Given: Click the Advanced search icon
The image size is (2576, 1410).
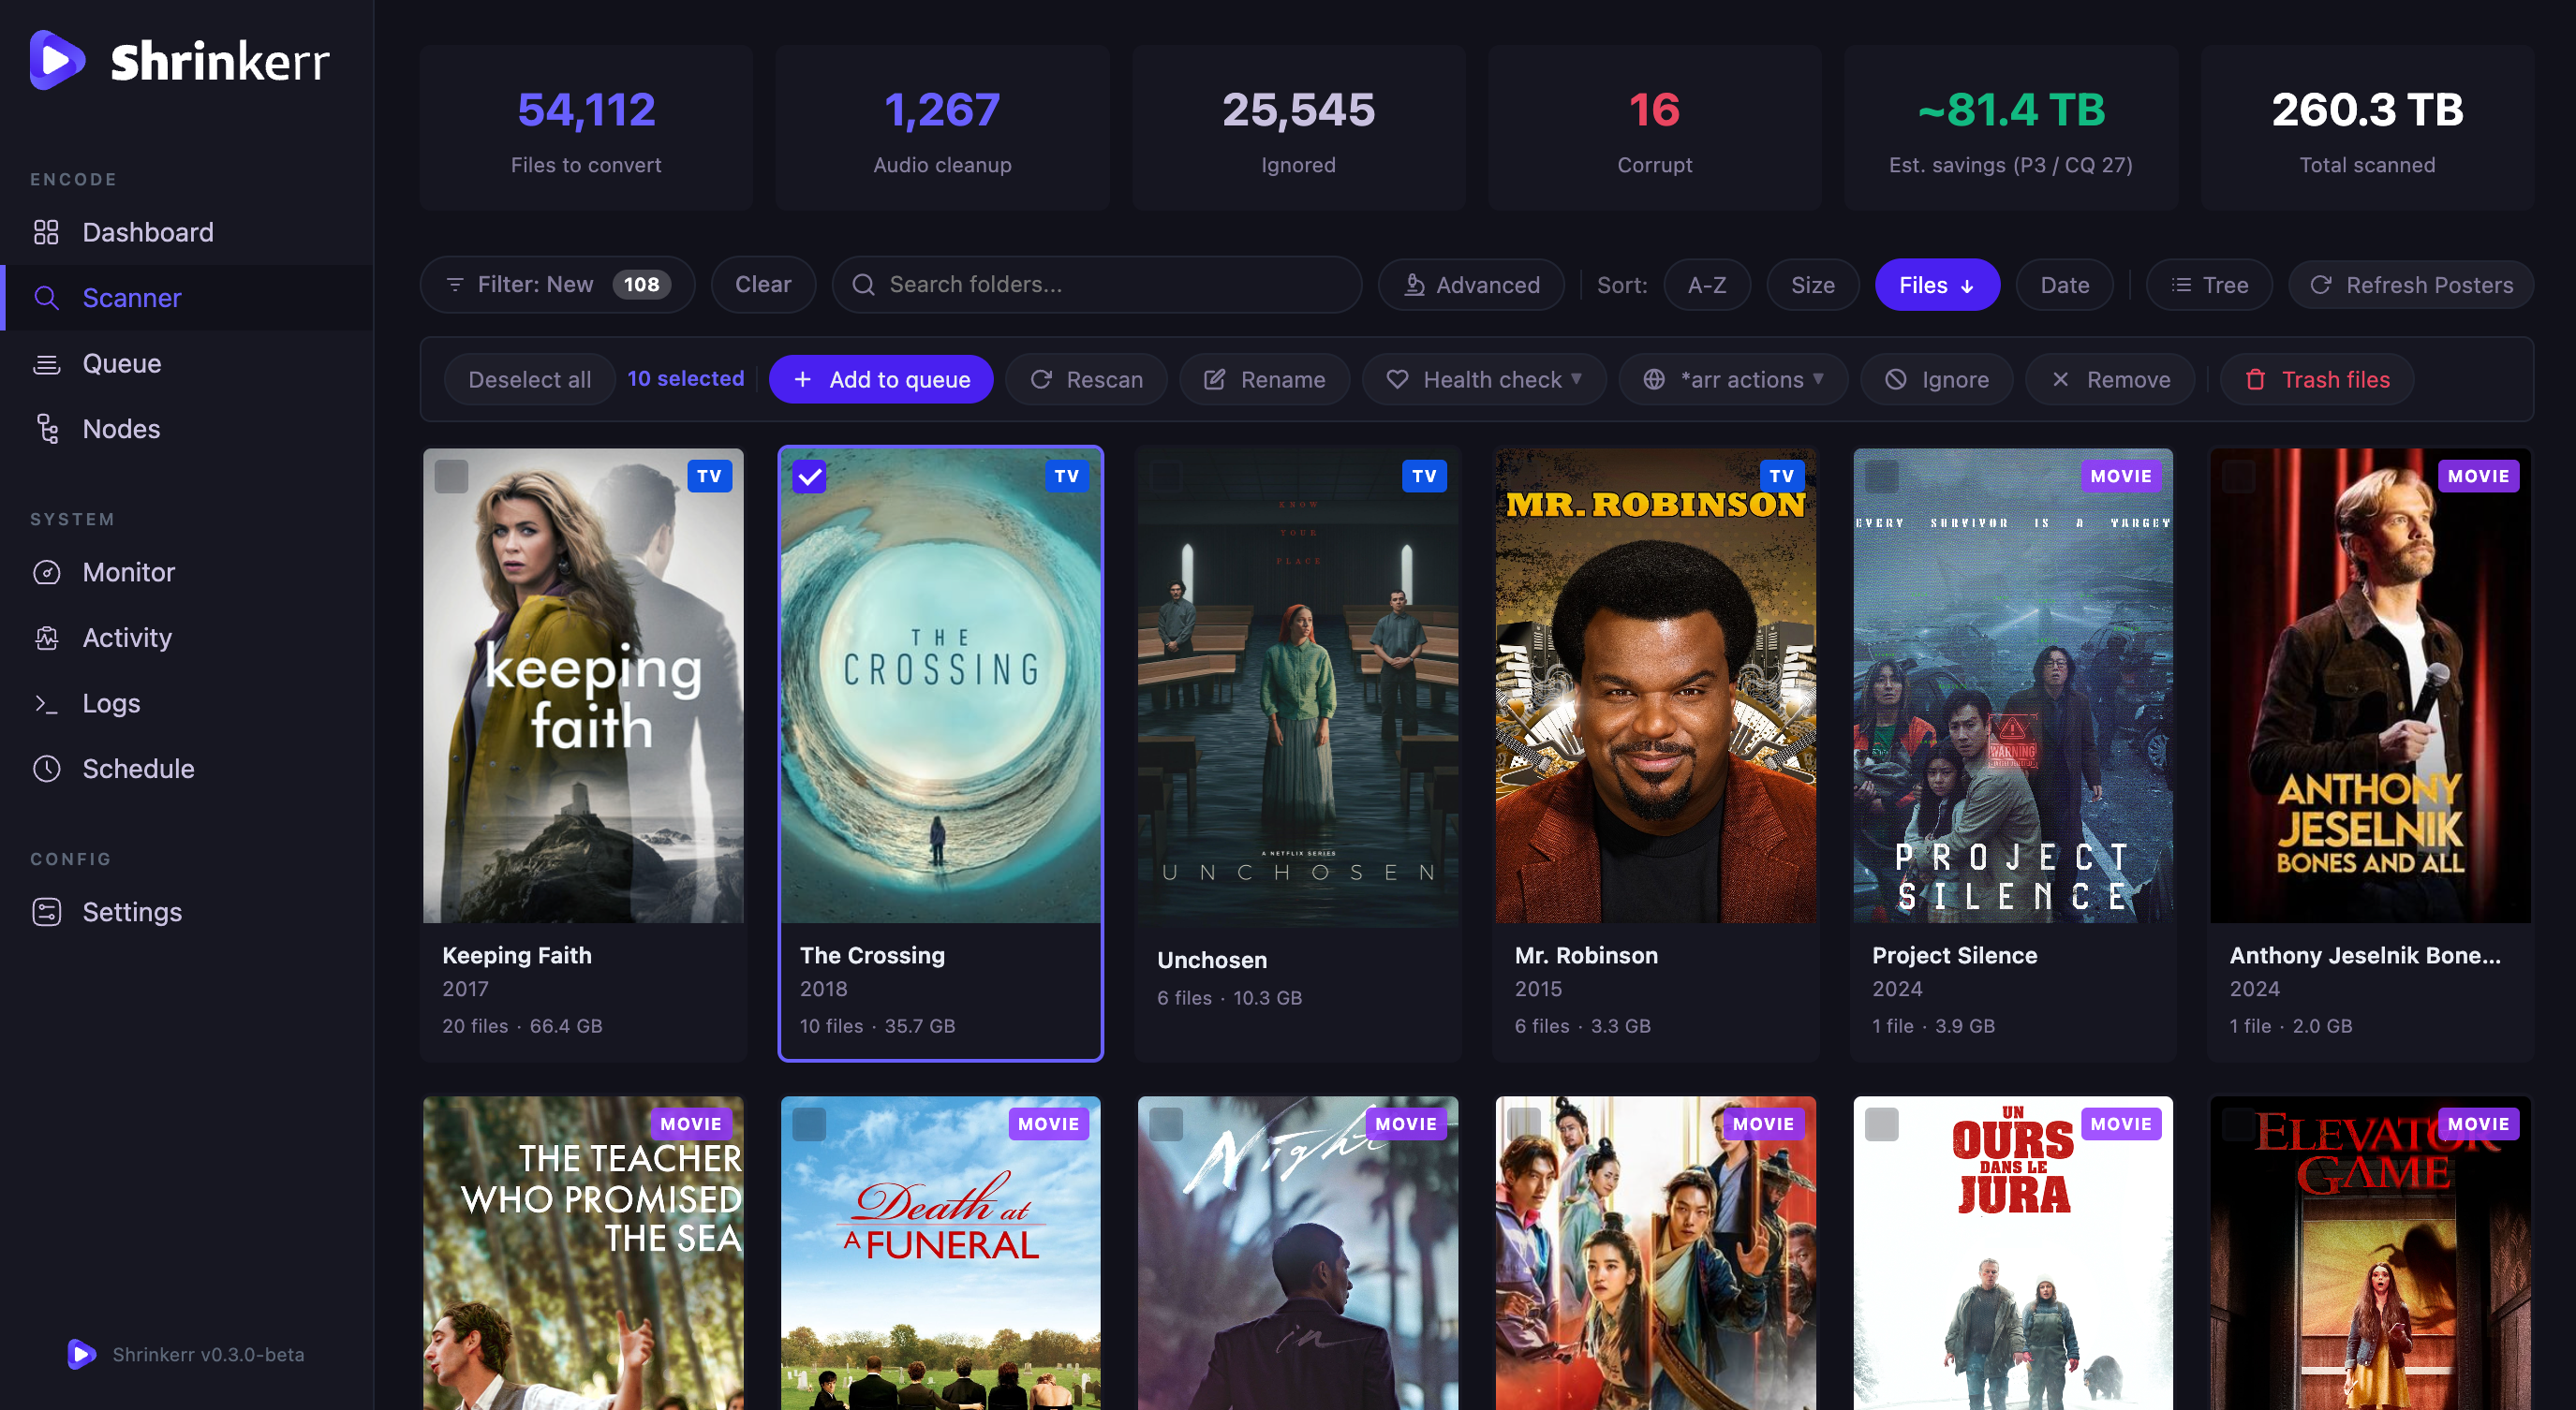Looking at the screenshot, I should [1414, 285].
